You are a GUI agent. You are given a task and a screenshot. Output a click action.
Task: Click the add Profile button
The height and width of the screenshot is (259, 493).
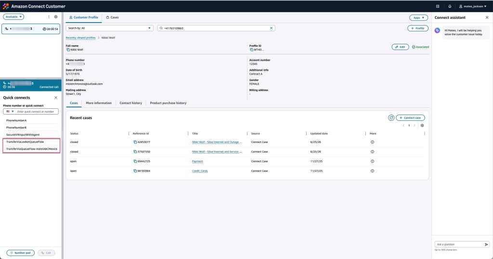(x=418, y=28)
